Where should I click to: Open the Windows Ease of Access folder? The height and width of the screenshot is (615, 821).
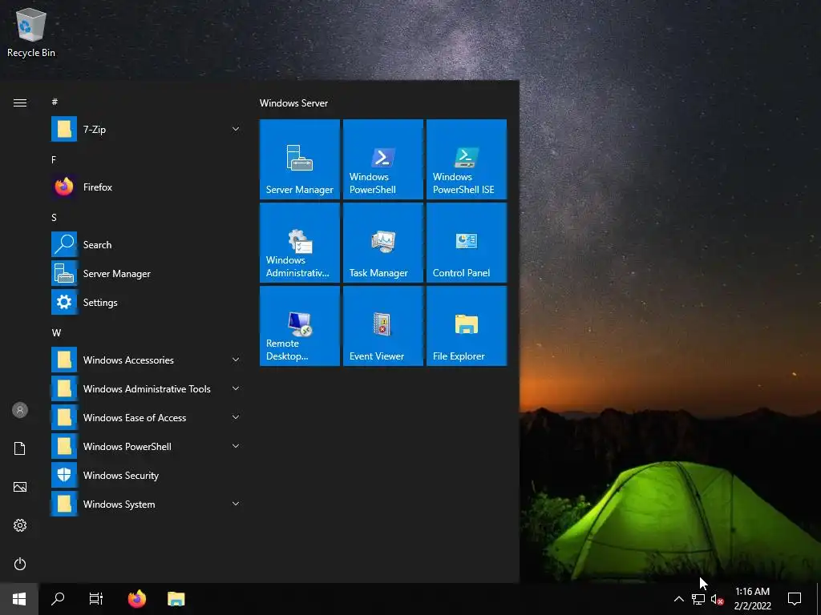(147, 417)
